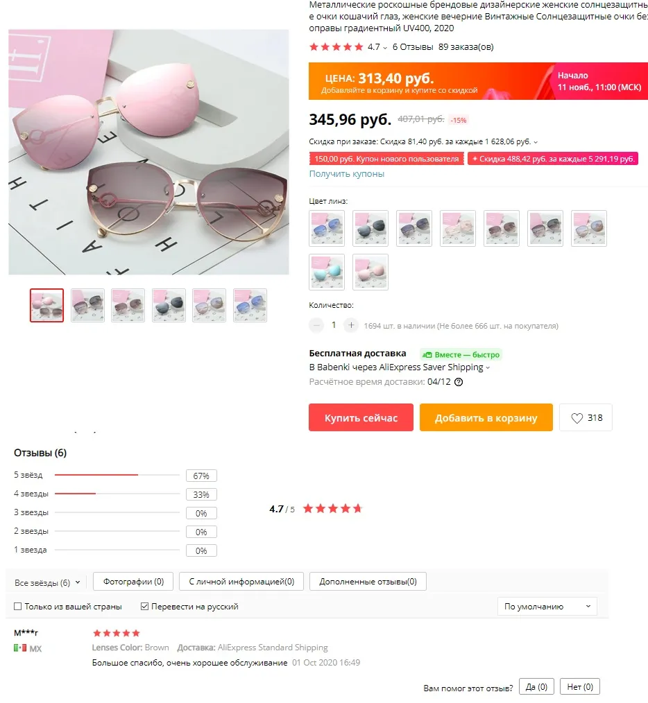This screenshot has height=703, width=648.
Task: Increase quantity with the plus button
Action: coord(351,325)
